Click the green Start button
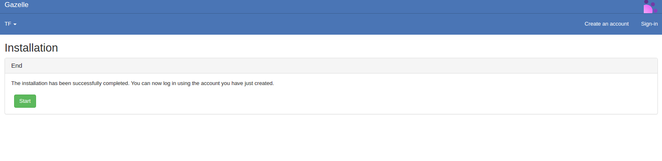 click(x=25, y=101)
